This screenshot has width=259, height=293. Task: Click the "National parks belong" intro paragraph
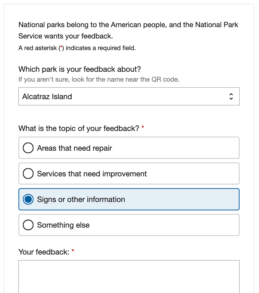(128, 30)
